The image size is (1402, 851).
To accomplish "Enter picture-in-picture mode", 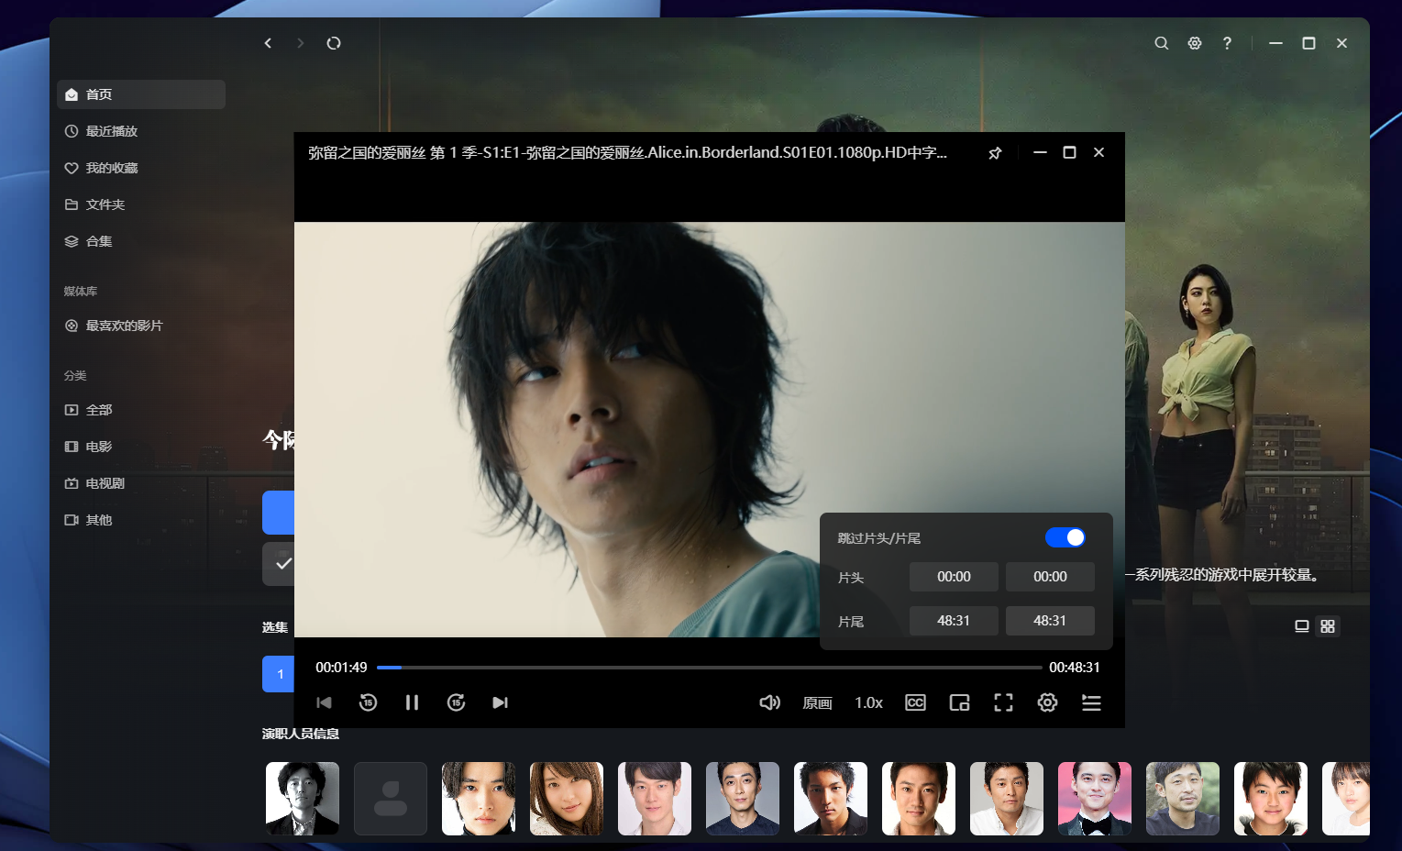I will pyautogui.click(x=959, y=702).
